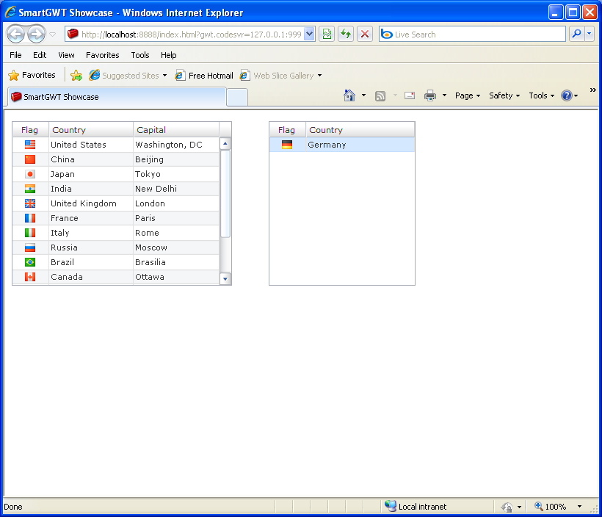Open the Tools menu in menu bar
The width and height of the screenshot is (602, 517).
click(x=140, y=55)
